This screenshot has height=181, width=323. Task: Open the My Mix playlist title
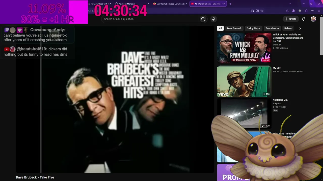tap(277, 68)
